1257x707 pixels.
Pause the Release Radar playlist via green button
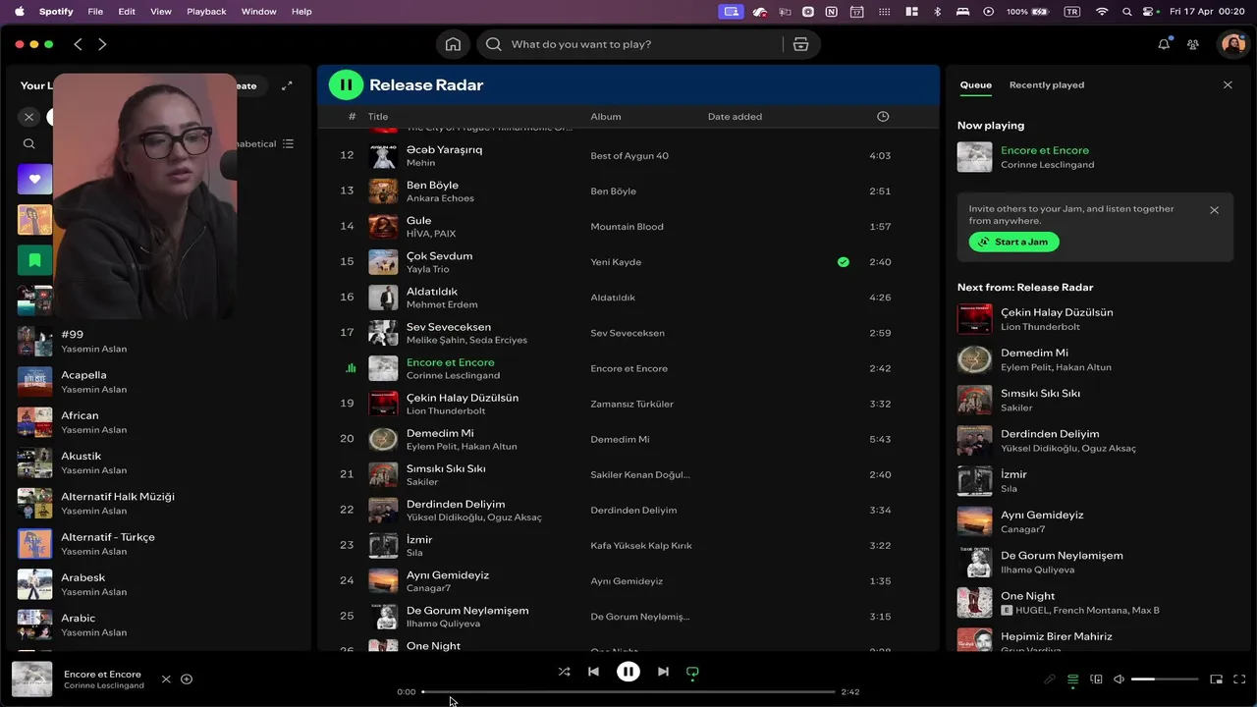click(346, 84)
